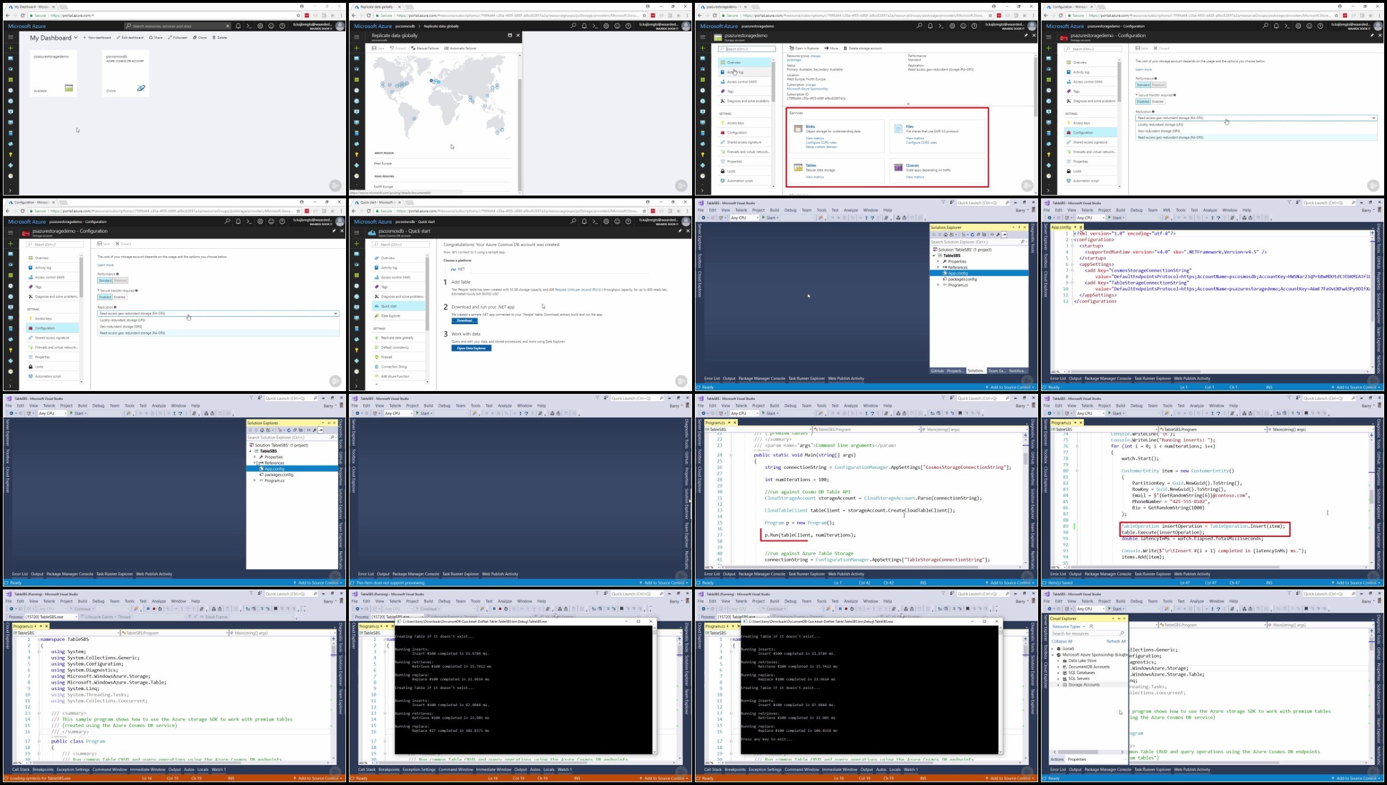Open Connection String in pscosmosdb menu

point(398,367)
